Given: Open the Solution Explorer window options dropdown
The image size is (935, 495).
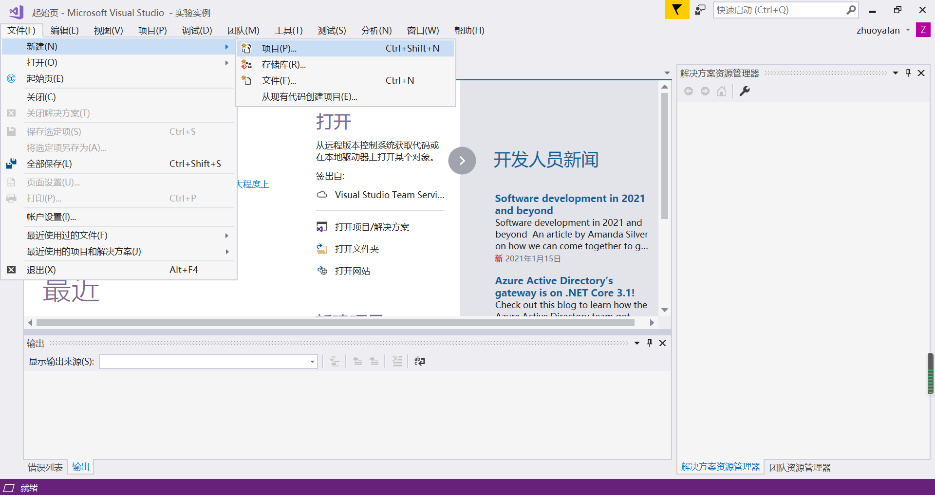Looking at the screenshot, I should [895, 73].
